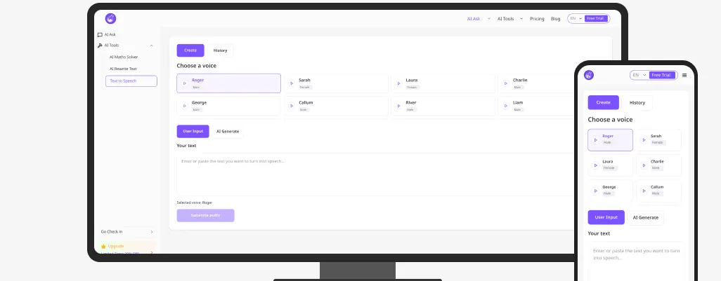Open the Go Check in arrow in the sidebar
Viewport: 721px width, 281px height.
click(x=152, y=232)
